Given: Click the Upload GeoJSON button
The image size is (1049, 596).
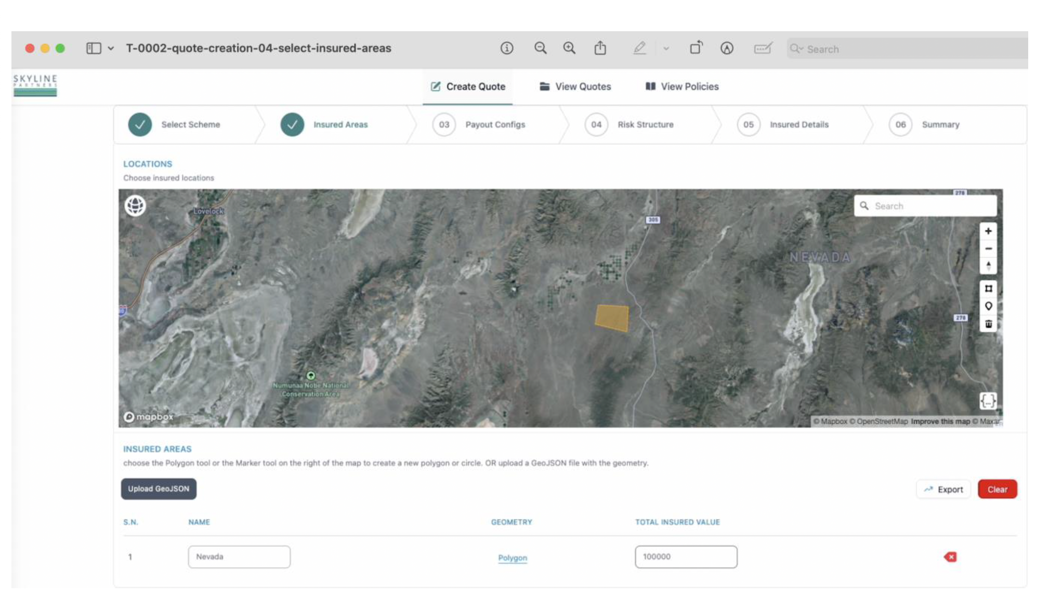Looking at the screenshot, I should coord(159,489).
